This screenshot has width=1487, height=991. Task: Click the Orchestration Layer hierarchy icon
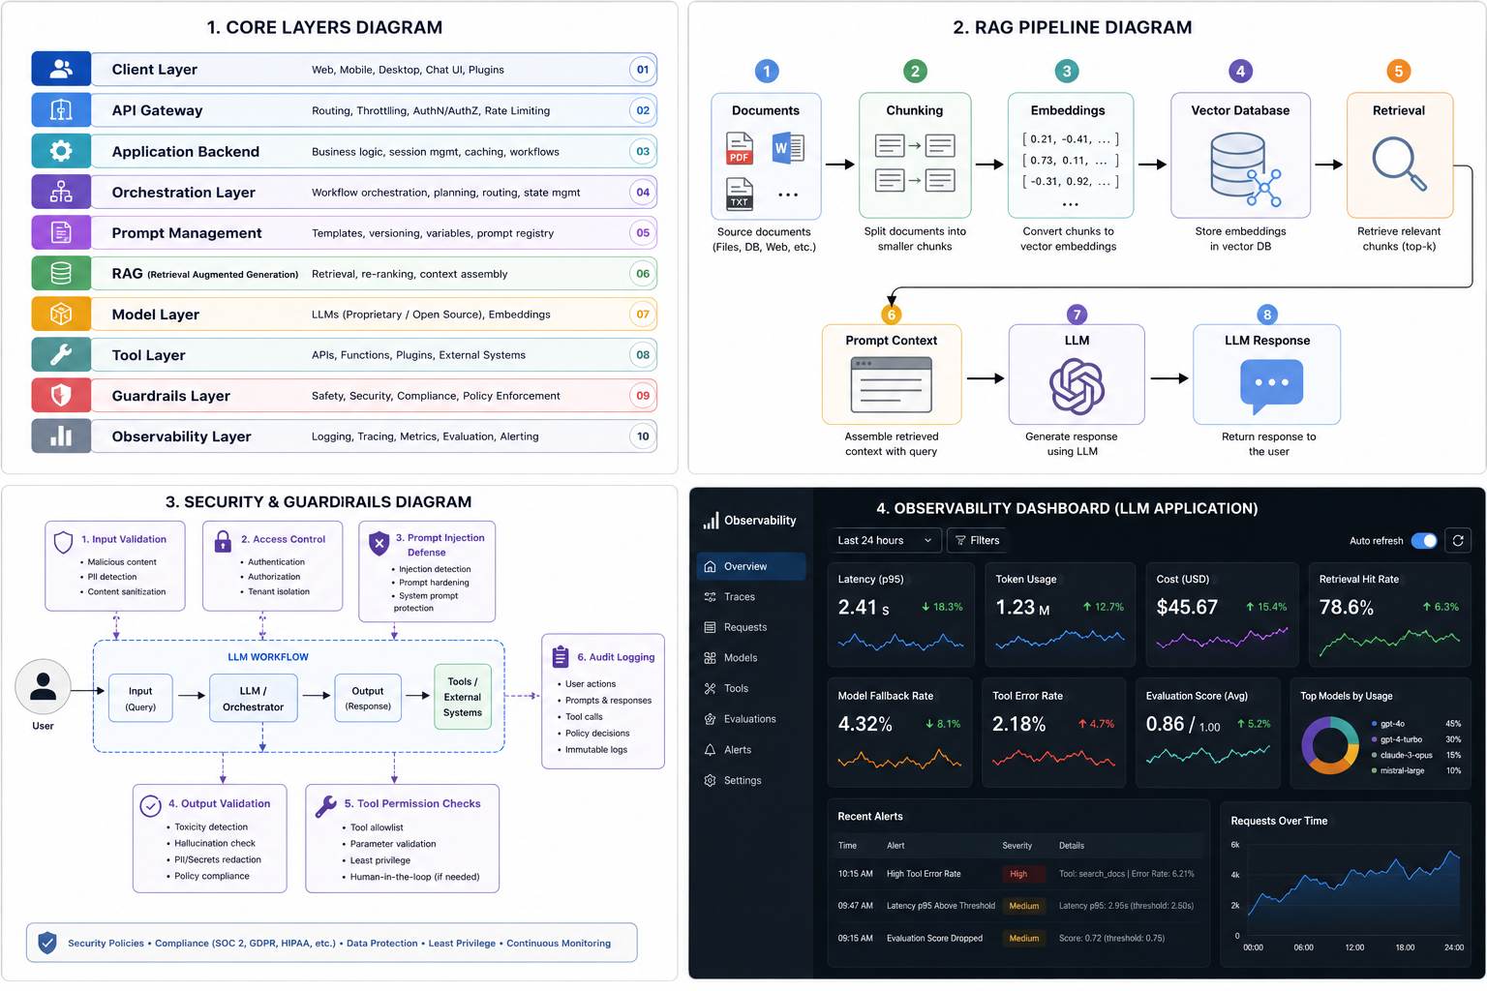coord(61,192)
